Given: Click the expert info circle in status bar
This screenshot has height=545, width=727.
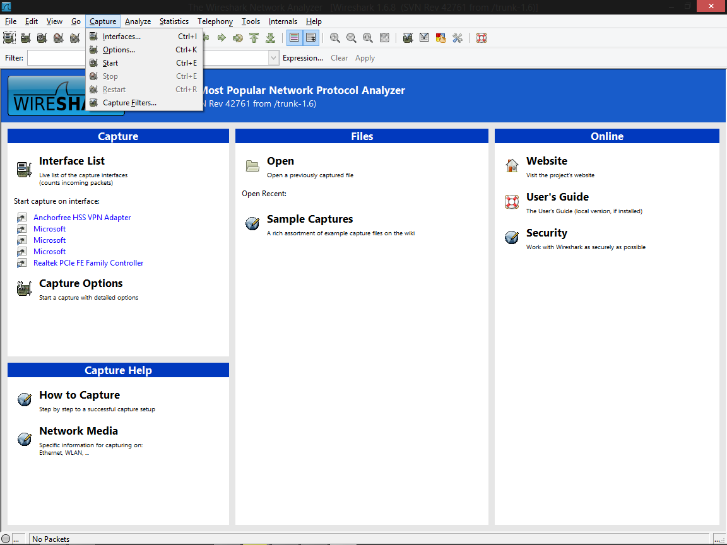Looking at the screenshot, I should pos(6,539).
